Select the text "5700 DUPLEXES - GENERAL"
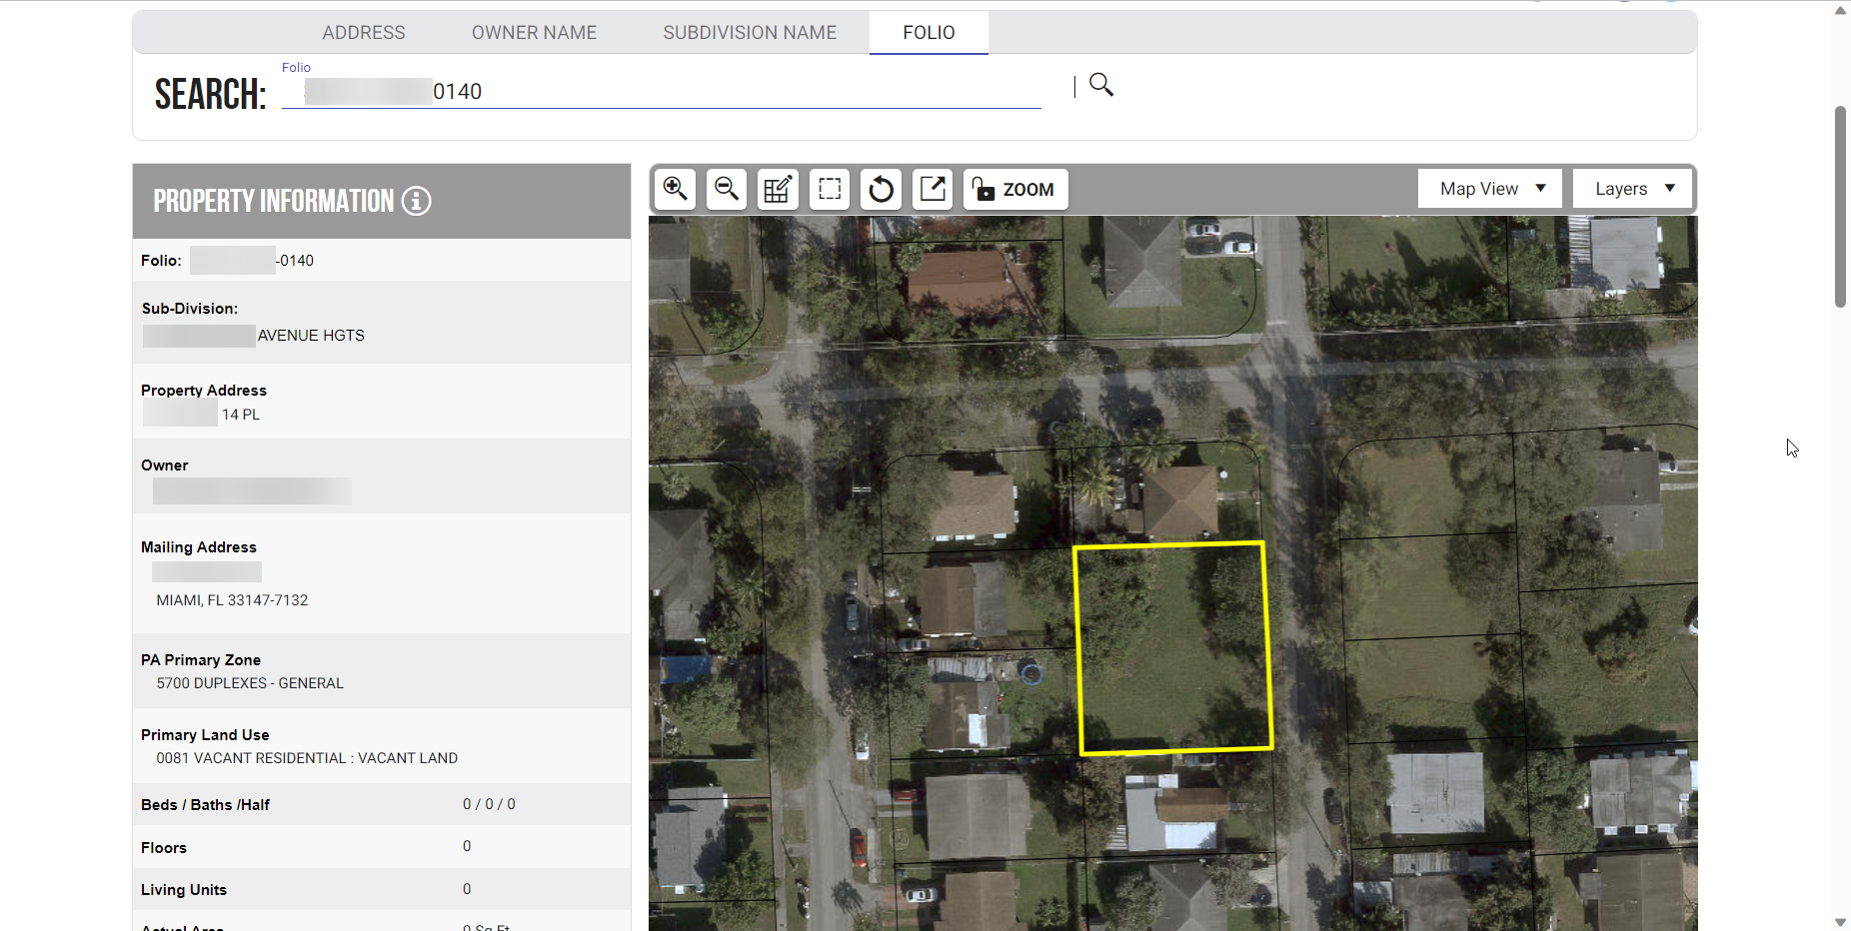The width and height of the screenshot is (1851, 931). [250, 683]
